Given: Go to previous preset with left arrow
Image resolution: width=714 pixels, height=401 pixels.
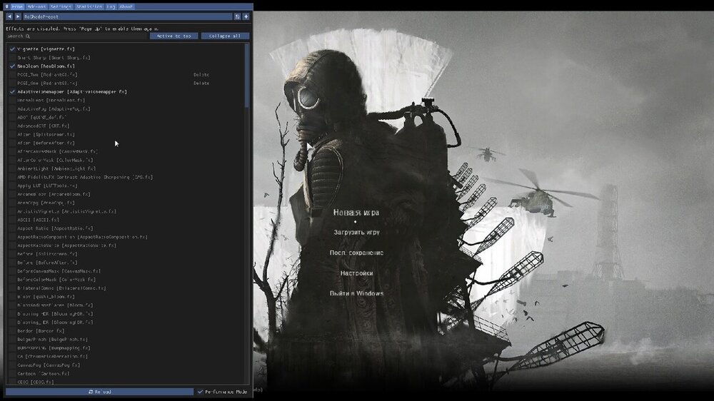Looking at the screenshot, I should (x=9, y=16).
